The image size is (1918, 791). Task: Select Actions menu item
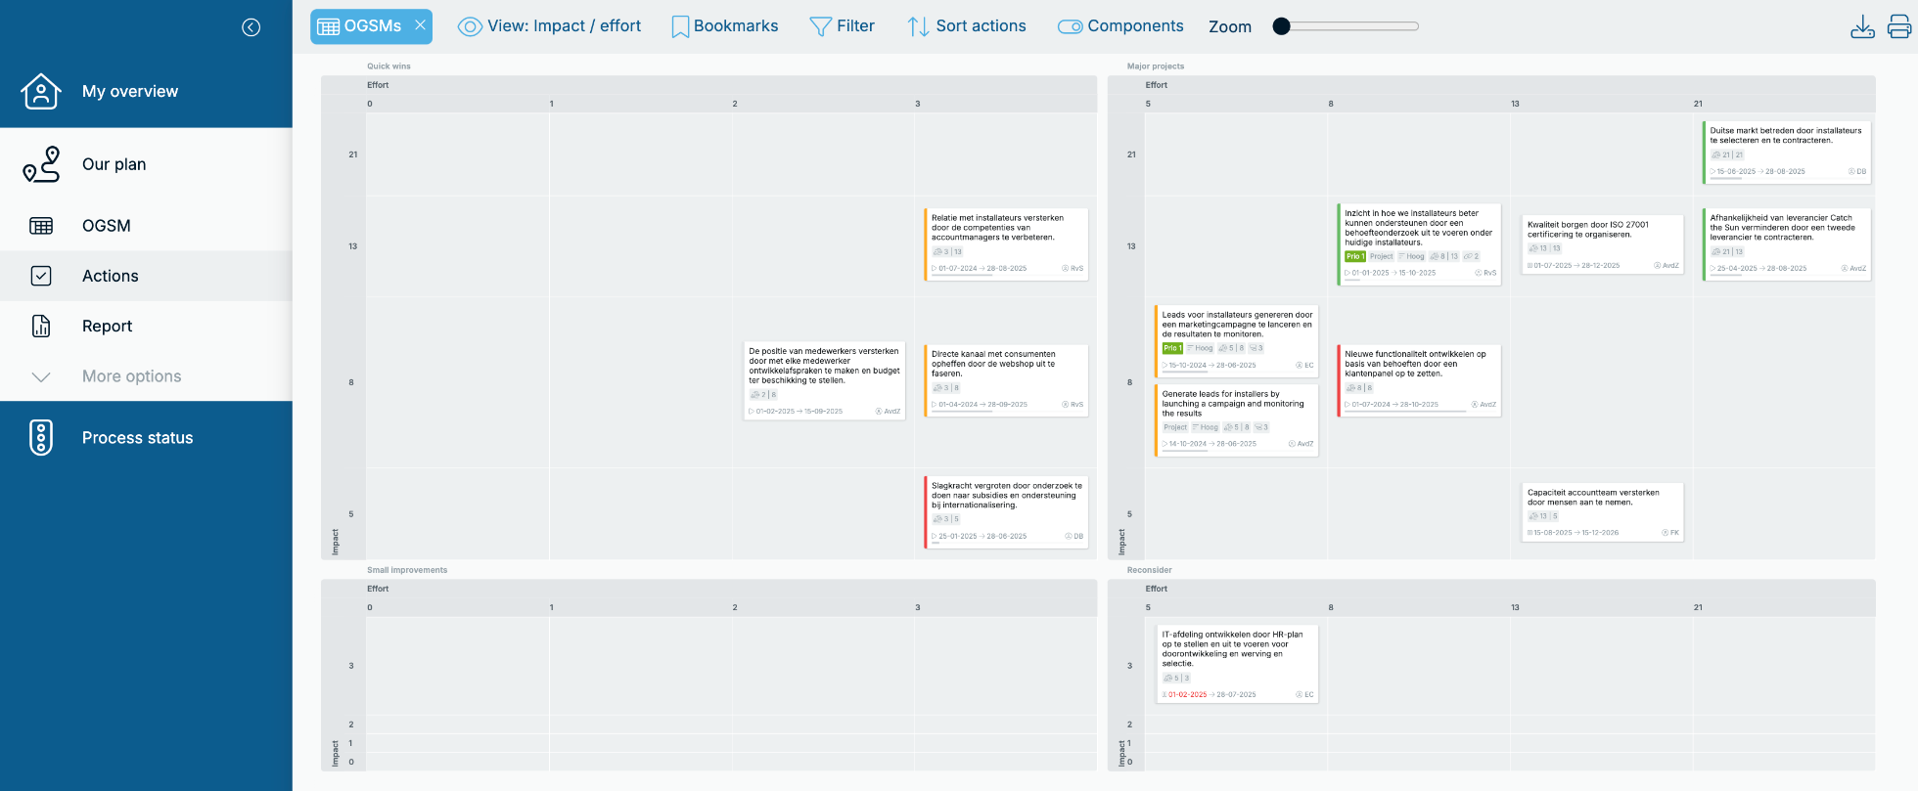coord(146,276)
